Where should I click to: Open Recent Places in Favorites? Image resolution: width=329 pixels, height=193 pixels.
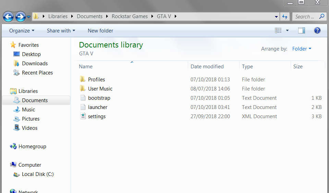(37, 72)
